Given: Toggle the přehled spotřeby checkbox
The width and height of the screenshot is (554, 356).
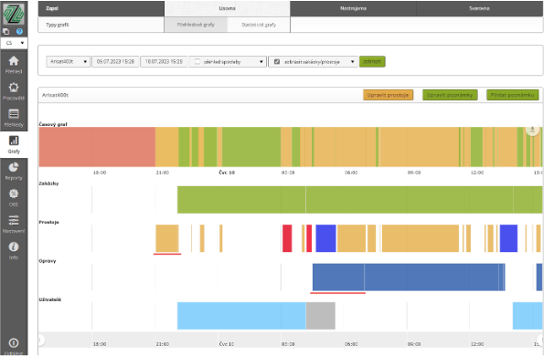Looking at the screenshot, I should pos(197,62).
